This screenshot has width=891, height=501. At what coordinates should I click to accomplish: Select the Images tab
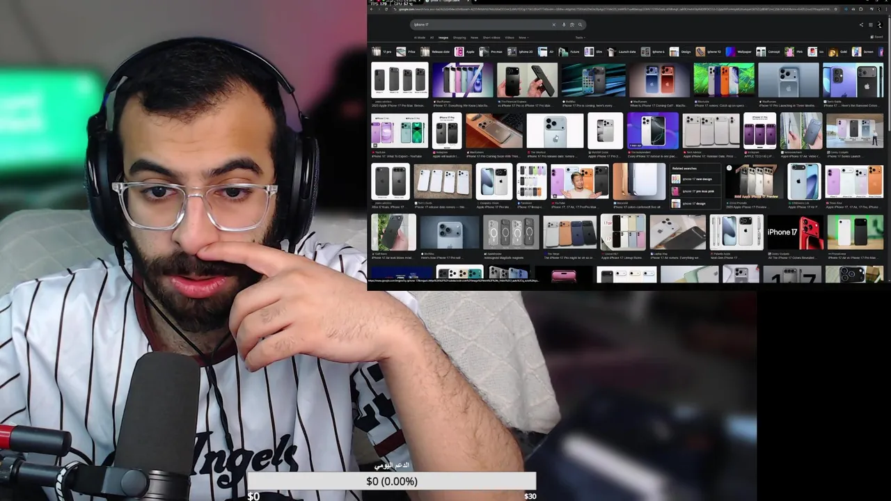coord(443,38)
